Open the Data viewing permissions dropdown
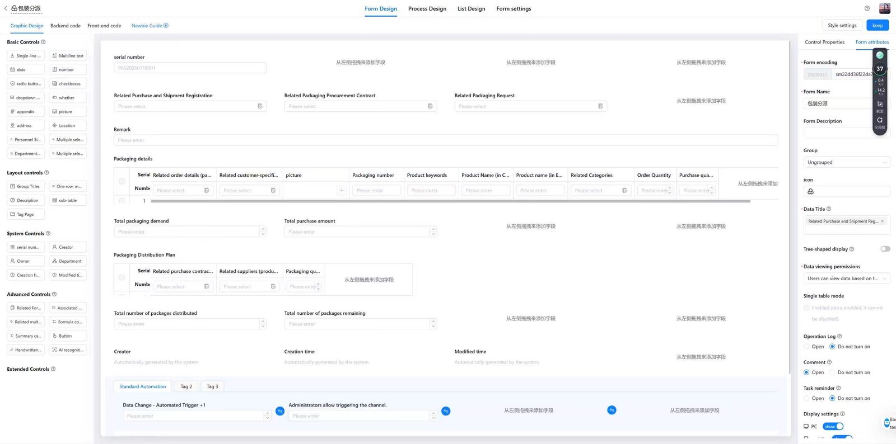This screenshot has height=444, width=896. pyautogui.click(x=846, y=278)
